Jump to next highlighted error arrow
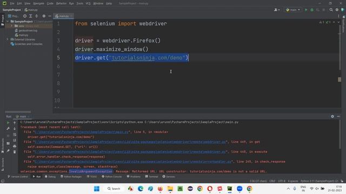The image size is (346, 194). click(338, 22)
